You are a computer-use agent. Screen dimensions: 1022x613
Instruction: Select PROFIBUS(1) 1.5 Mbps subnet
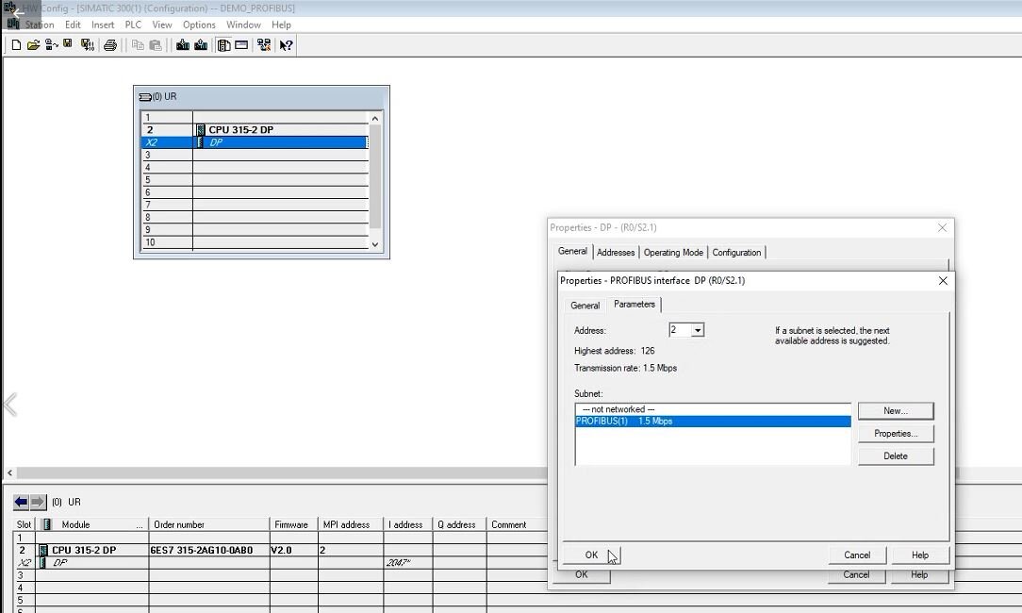pos(713,422)
